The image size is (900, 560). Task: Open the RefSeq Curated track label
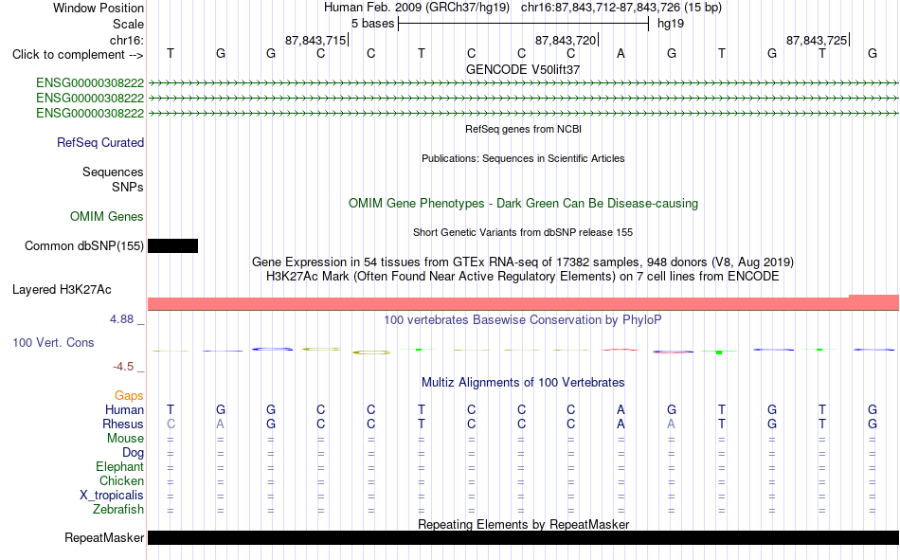[100, 142]
